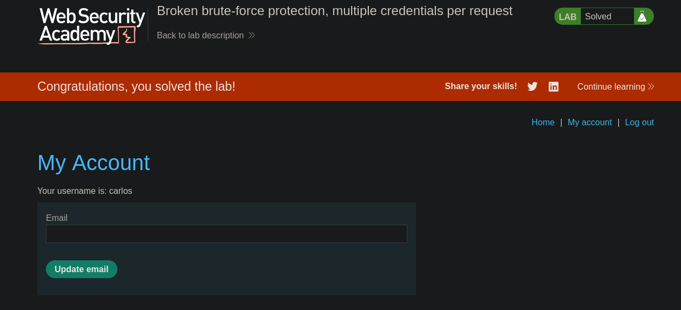Go to the My account page link
681x310 pixels.
(590, 122)
